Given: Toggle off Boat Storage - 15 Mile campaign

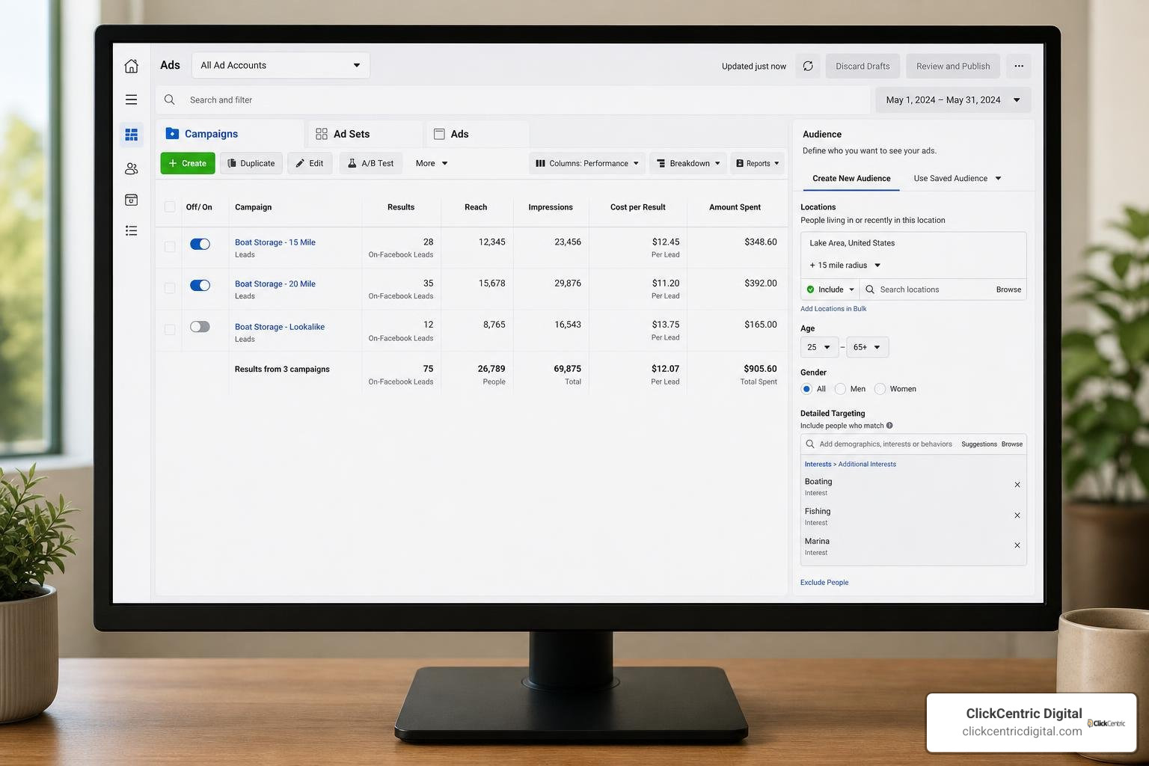Looking at the screenshot, I should click(x=200, y=244).
